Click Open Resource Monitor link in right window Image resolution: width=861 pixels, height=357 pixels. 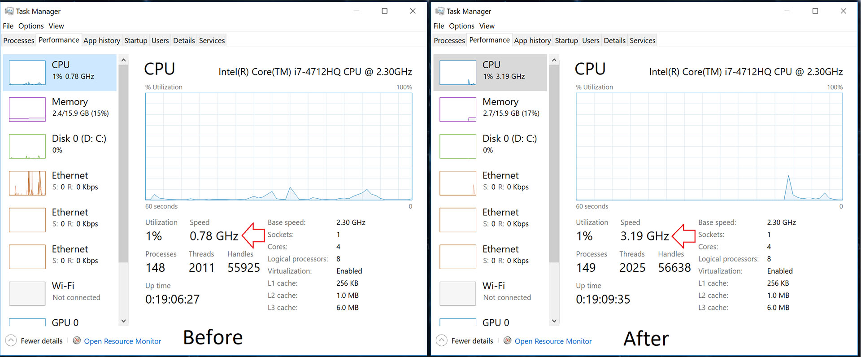pos(553,341)
